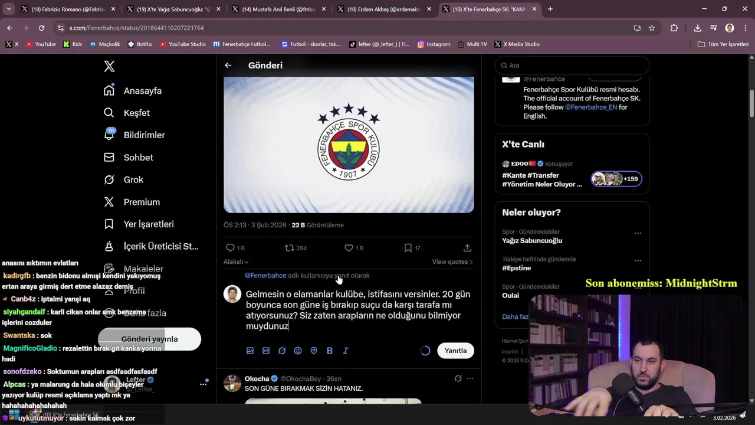Open more menu on Okocha reply

click(x=470, y=378)
